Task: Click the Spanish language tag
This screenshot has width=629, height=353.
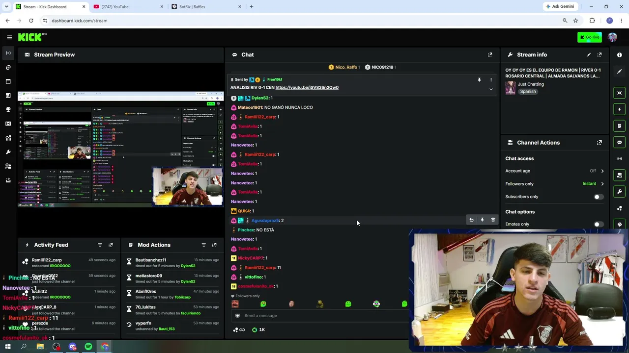Action: click(x=528, y=92)
